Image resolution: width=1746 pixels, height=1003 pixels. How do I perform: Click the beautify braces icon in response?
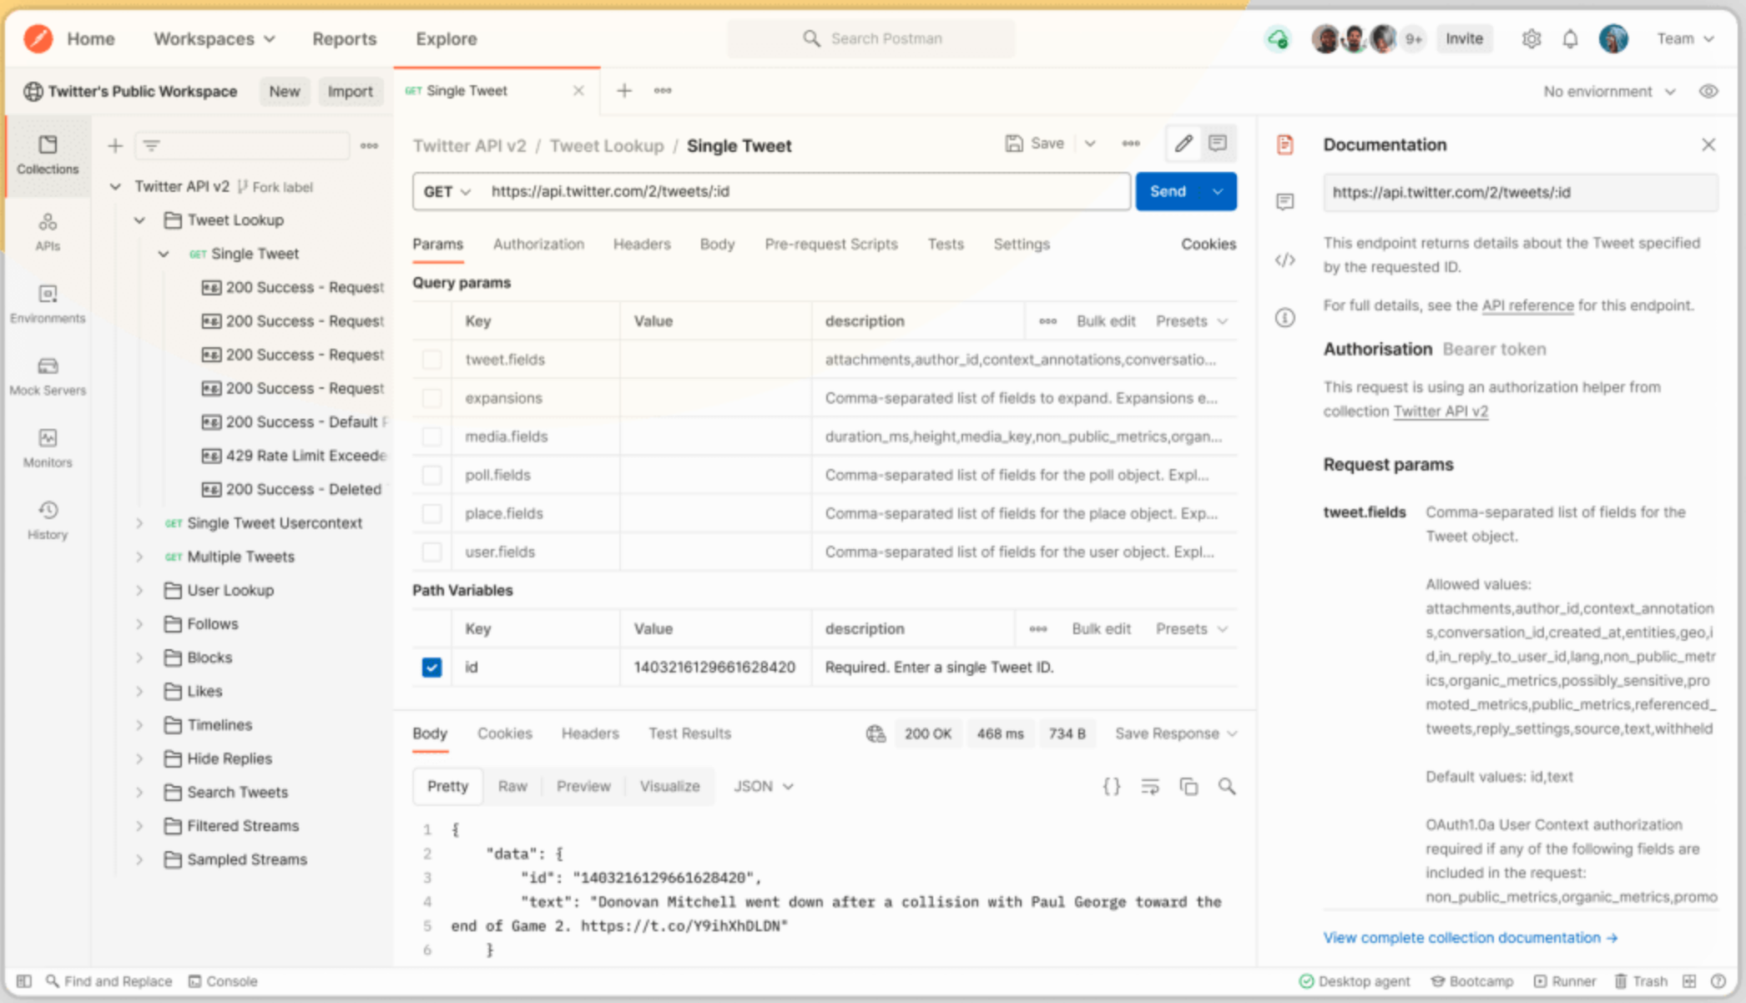pyautogui.click(x=1111, y=785)
